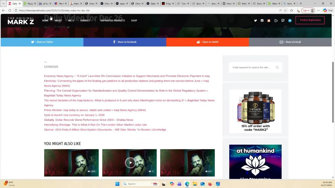Open the Telegram icon in site header
Viewport: 335px width, 188px height.
point(290,21)
